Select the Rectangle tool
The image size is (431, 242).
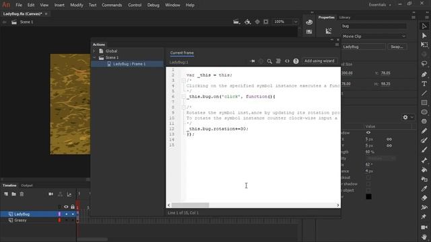coord(424,103)
